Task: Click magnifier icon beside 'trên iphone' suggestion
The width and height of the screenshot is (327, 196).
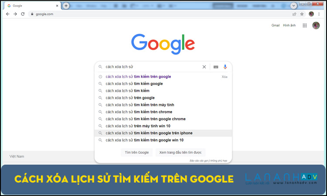Action: pyautogui.click(x=100, y=133)
